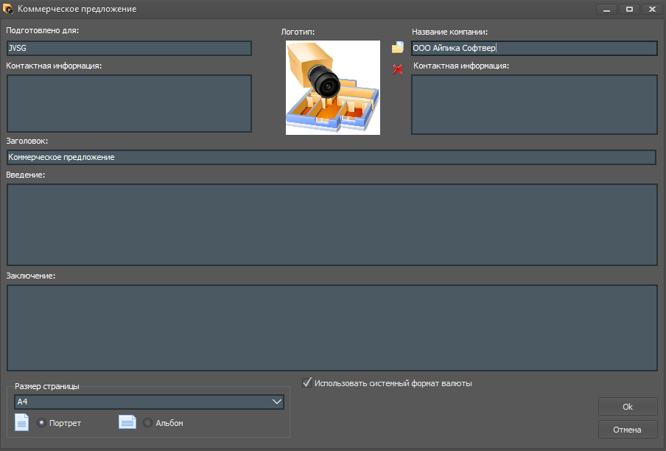
Task: Click the company Контактная информация box on right
Action: click(x=534, y=105)
